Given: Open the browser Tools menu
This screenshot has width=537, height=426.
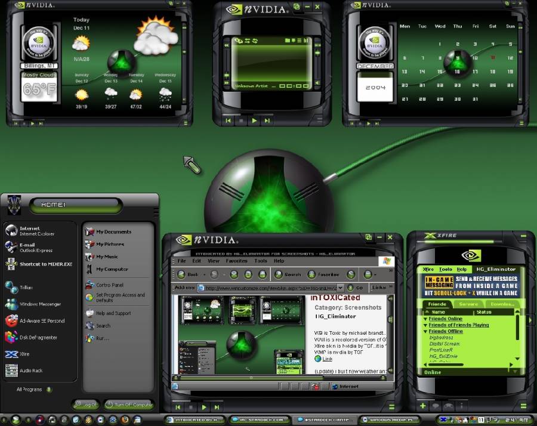Looking at the screenshot, I should pyautogui.click(x=261, y=261).
